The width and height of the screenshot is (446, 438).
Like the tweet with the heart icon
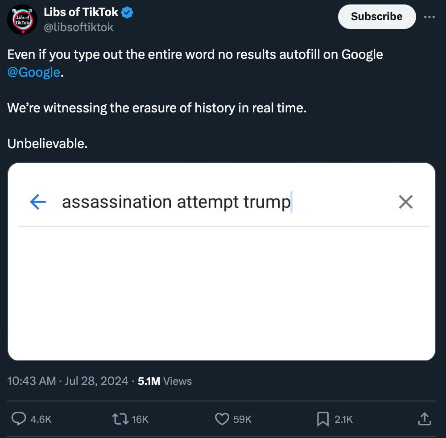(222, 419)
